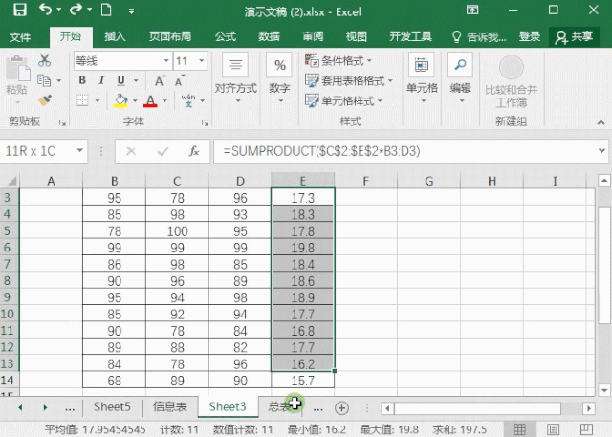Viewport: 612px width, 437px height.
Task: Switch to Page Break Preview icon
Action: pos(586,429)
